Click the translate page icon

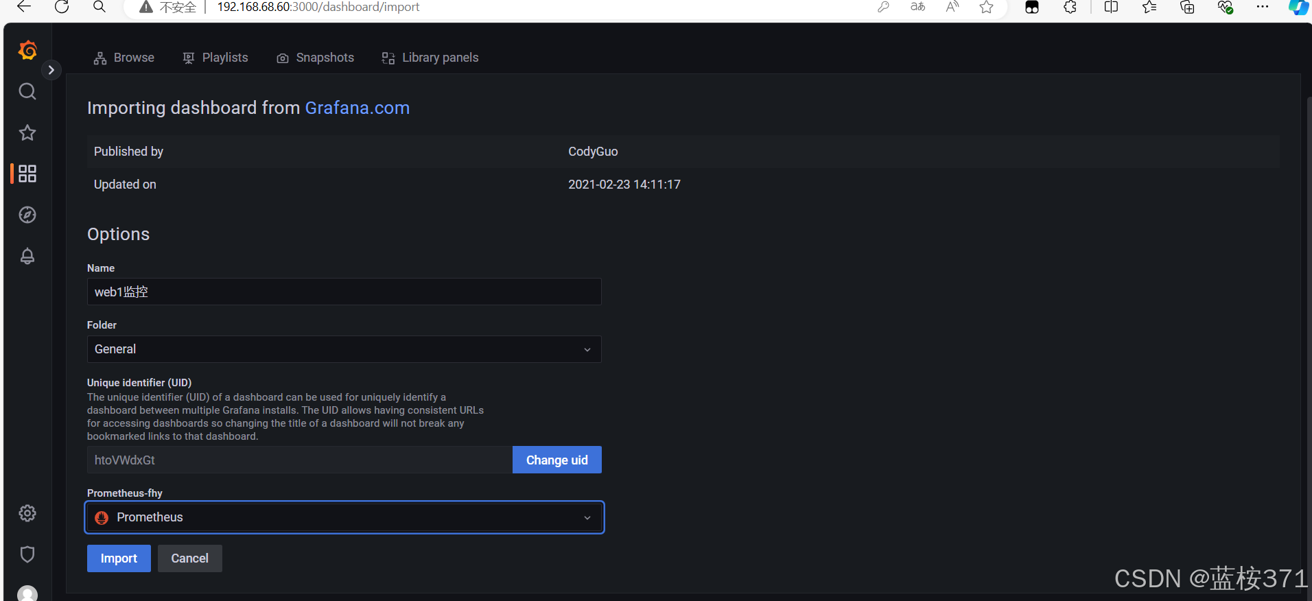click(x=918, y=7)
